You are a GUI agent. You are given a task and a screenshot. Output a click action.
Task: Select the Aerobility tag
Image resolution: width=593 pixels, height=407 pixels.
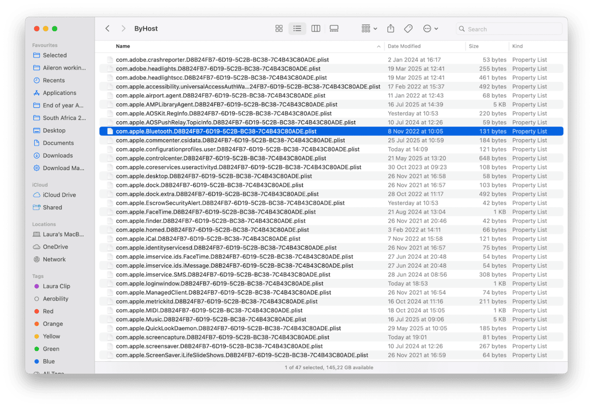pyautogui.click(x=55, y=299)
